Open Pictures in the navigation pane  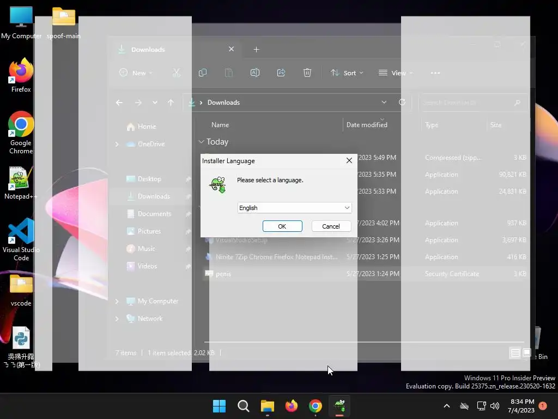click(x=144, y=231)
